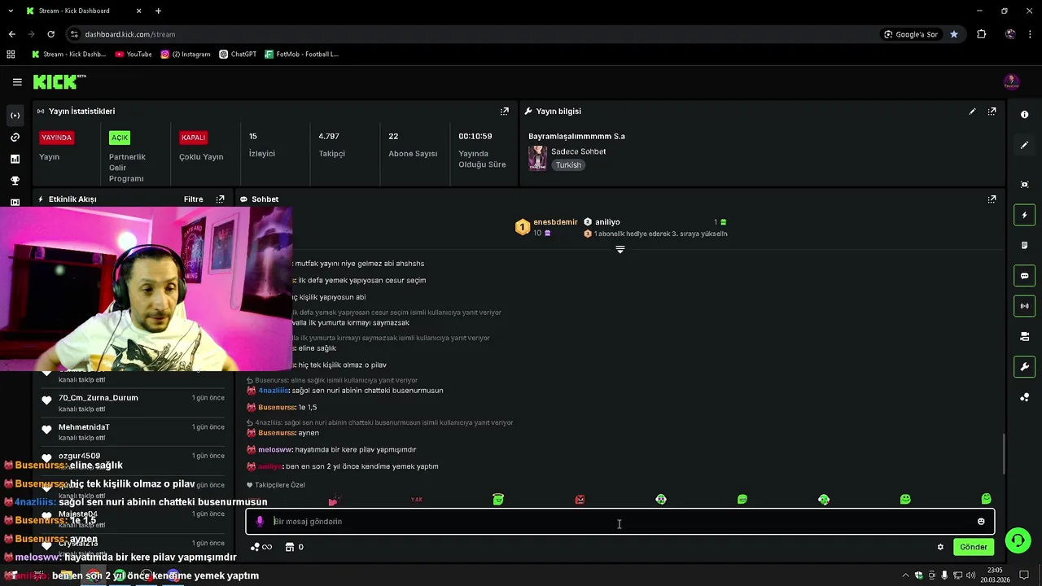Click the YAYINDA status badge

[57, 138]
